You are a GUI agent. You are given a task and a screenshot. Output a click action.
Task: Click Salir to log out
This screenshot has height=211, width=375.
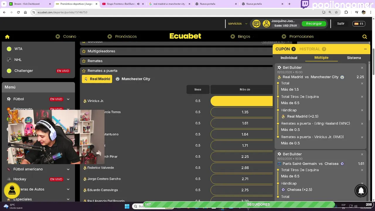click(341, 24)
